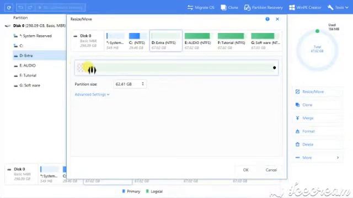Click Format in right action panel
The height and width of the screenshot is (198, 353).
(x=318, y=131)
